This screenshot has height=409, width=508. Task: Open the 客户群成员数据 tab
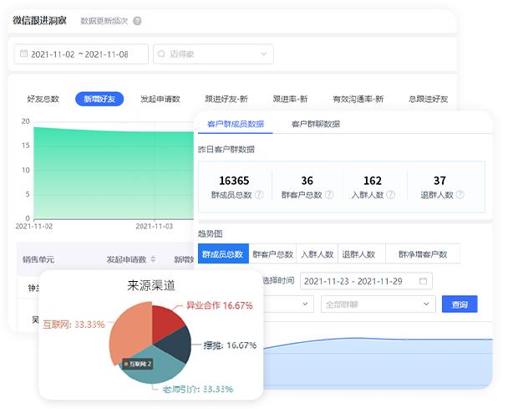tap(236, 124)
